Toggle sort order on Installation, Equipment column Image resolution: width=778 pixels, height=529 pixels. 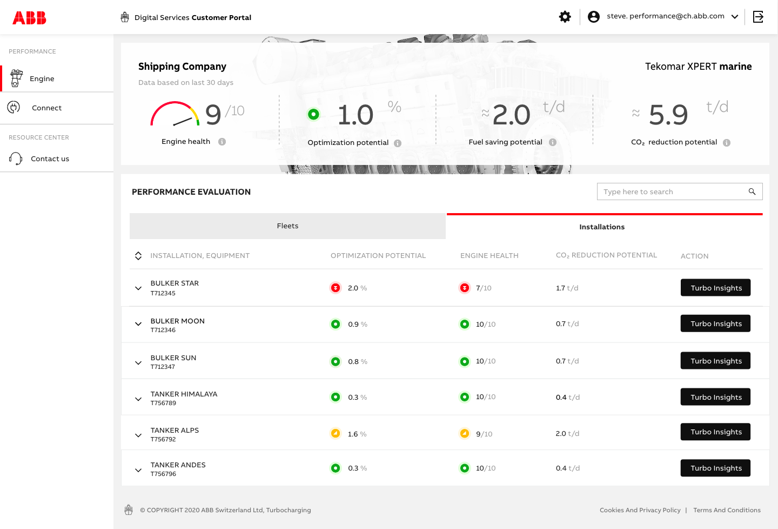point(138,256)
